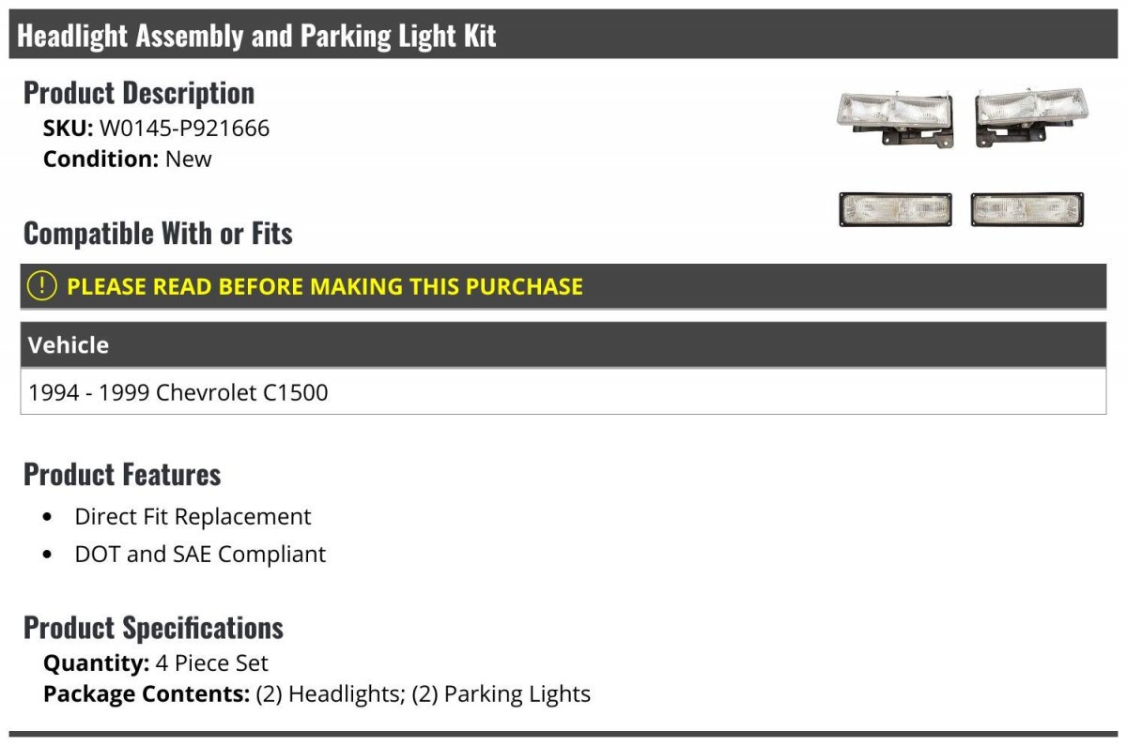Select the 1994 - 1999 Chevrolet C1500 row
1127x746 pixels.
pyautogui.click(x=563, y=391)
